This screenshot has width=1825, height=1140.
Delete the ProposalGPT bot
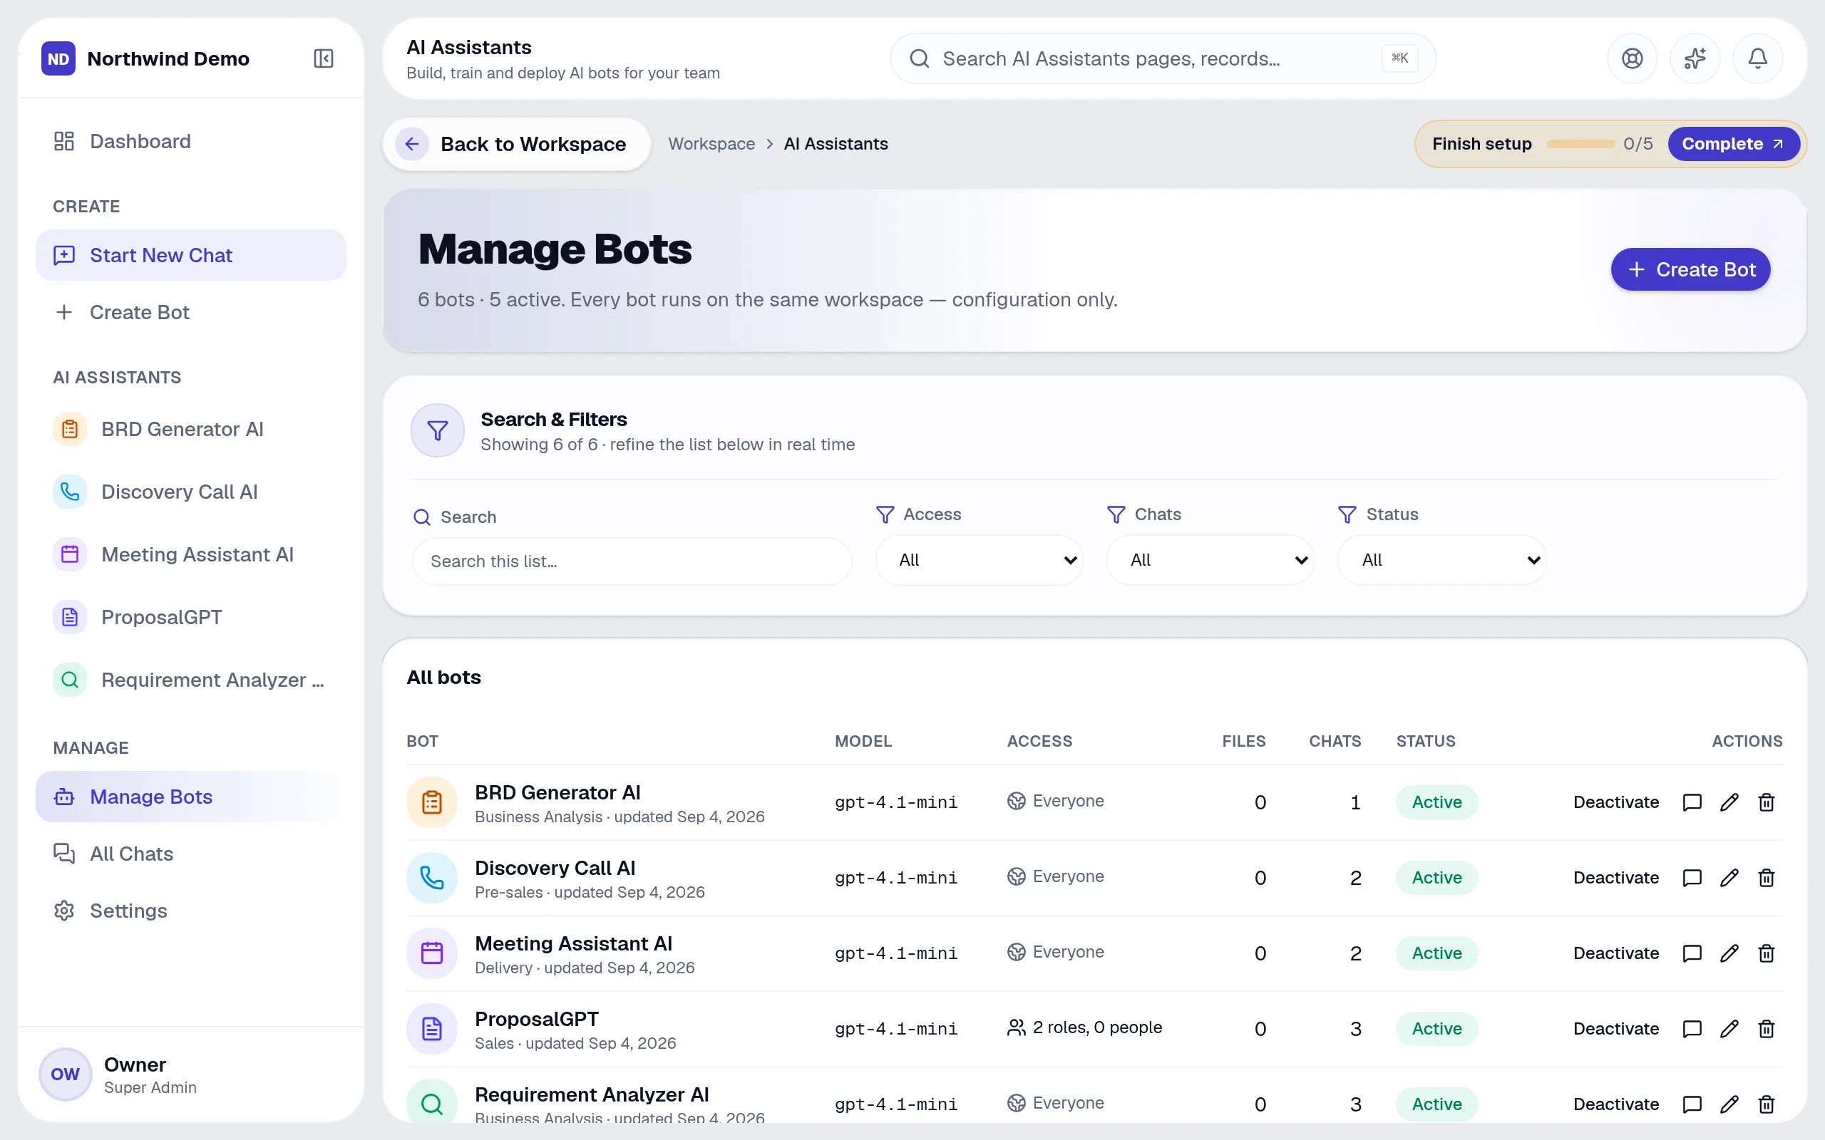click(x=1765, y=1028)
